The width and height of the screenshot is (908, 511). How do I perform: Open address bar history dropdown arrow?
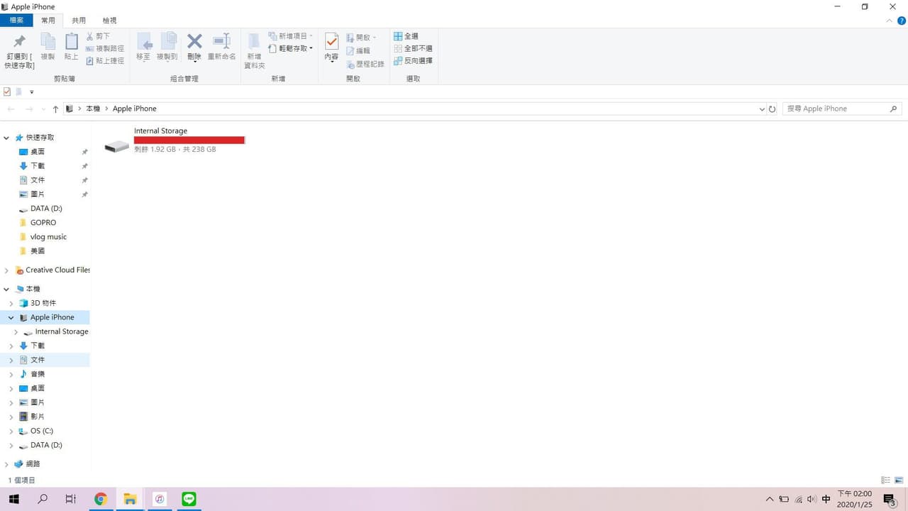click(x=762, y=109)
